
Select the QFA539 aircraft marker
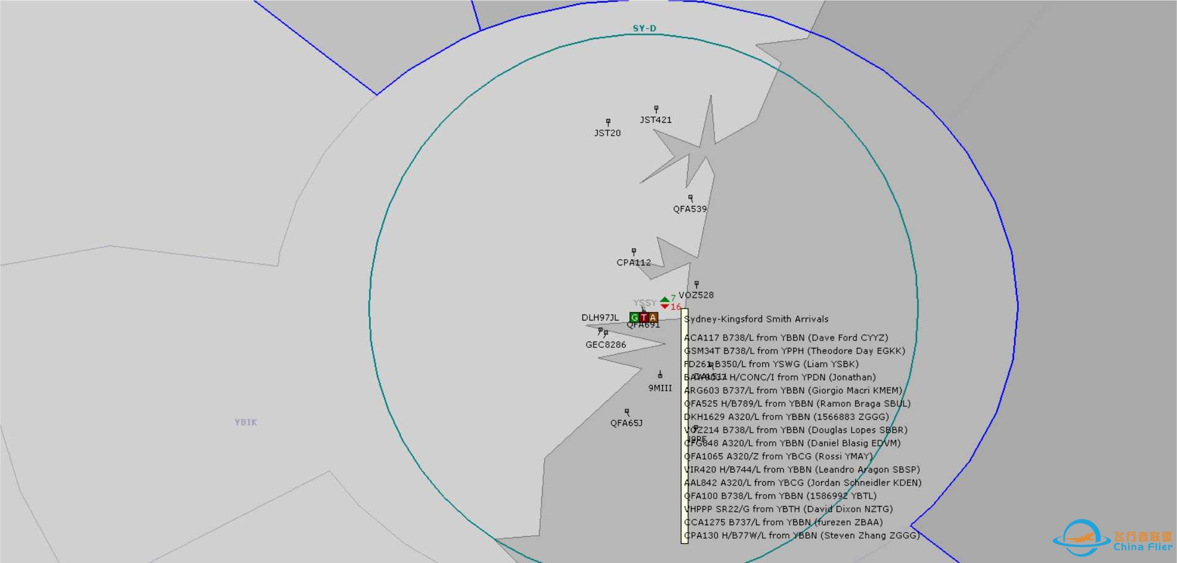(690, 198)
